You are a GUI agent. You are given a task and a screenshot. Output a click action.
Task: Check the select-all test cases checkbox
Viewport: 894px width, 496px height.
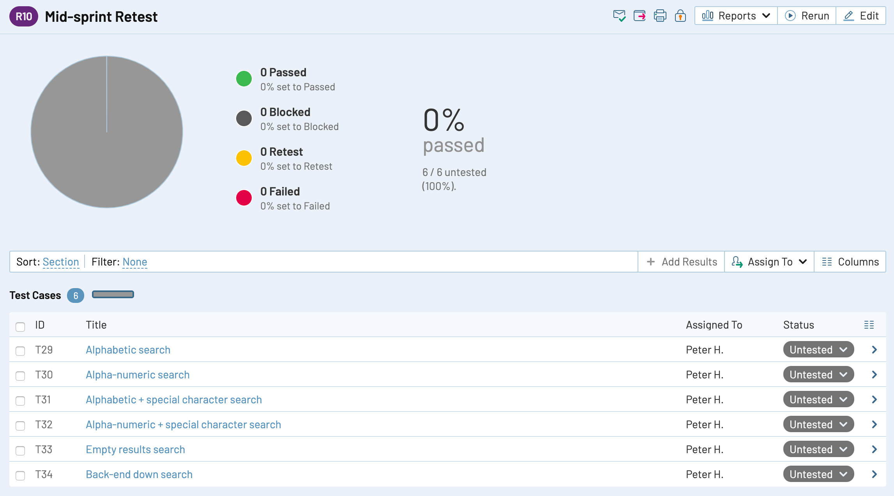(x=20, y=326)
